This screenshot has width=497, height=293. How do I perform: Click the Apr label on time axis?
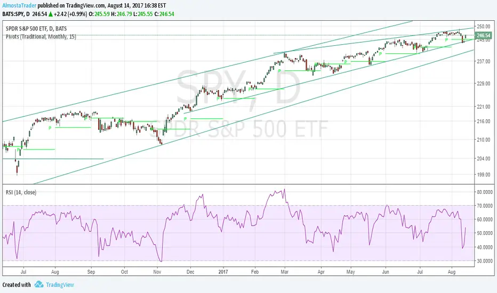(321, 272)
